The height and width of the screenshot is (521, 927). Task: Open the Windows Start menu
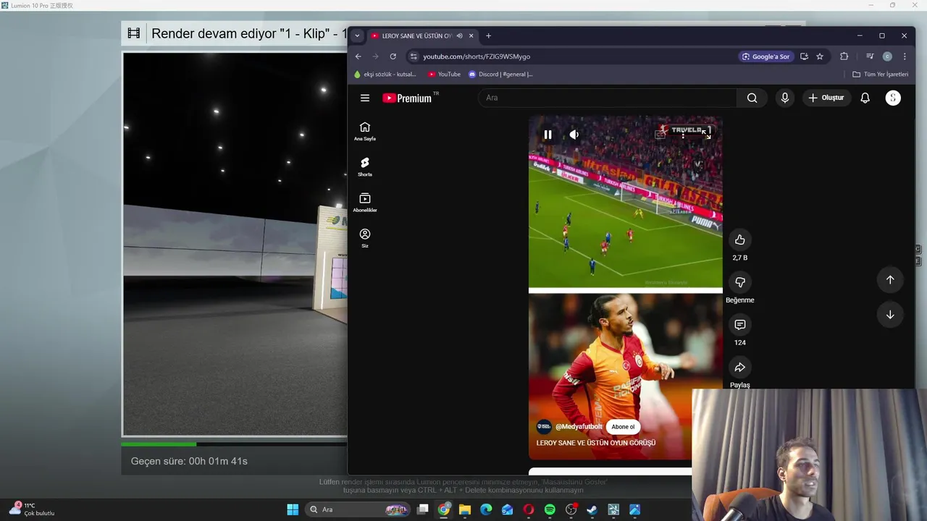(293, 509)
